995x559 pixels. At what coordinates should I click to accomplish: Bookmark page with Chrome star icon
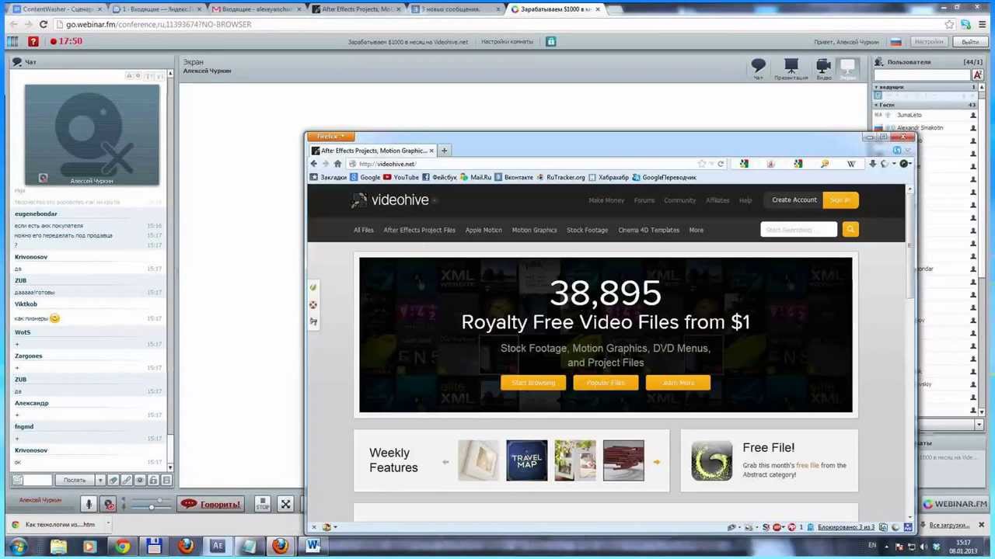coord(949,24)
